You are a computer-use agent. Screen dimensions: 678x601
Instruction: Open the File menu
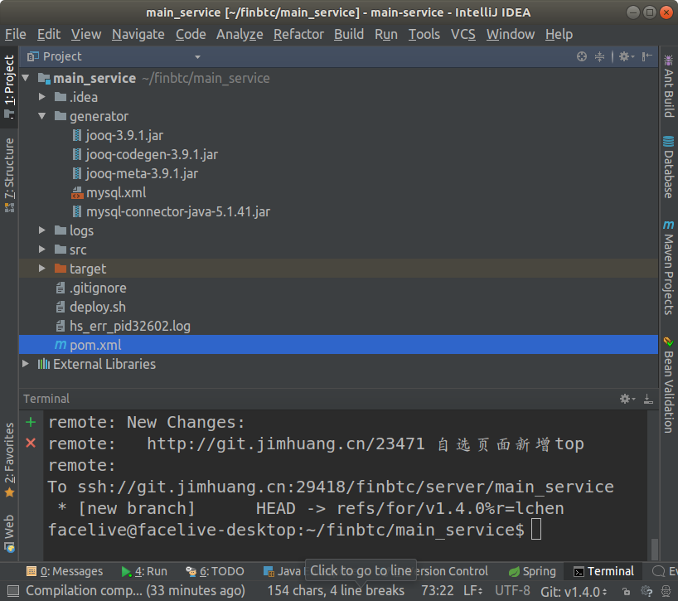coord(16,34)
